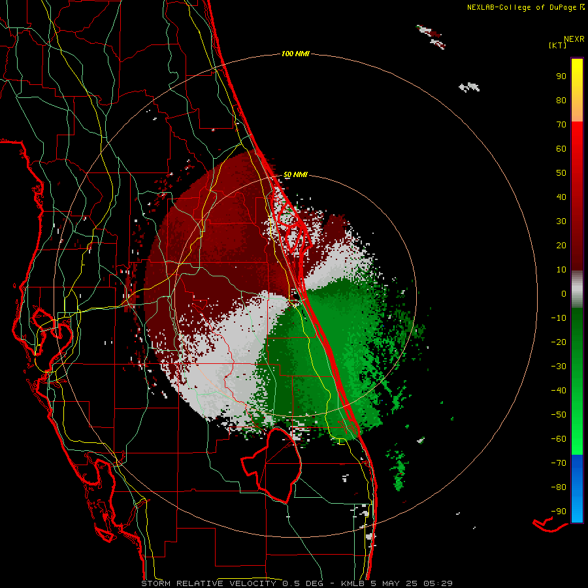The image size is (588, 588).
Task: Click the 50 value on the velocity scale
Action: [561, 173]
